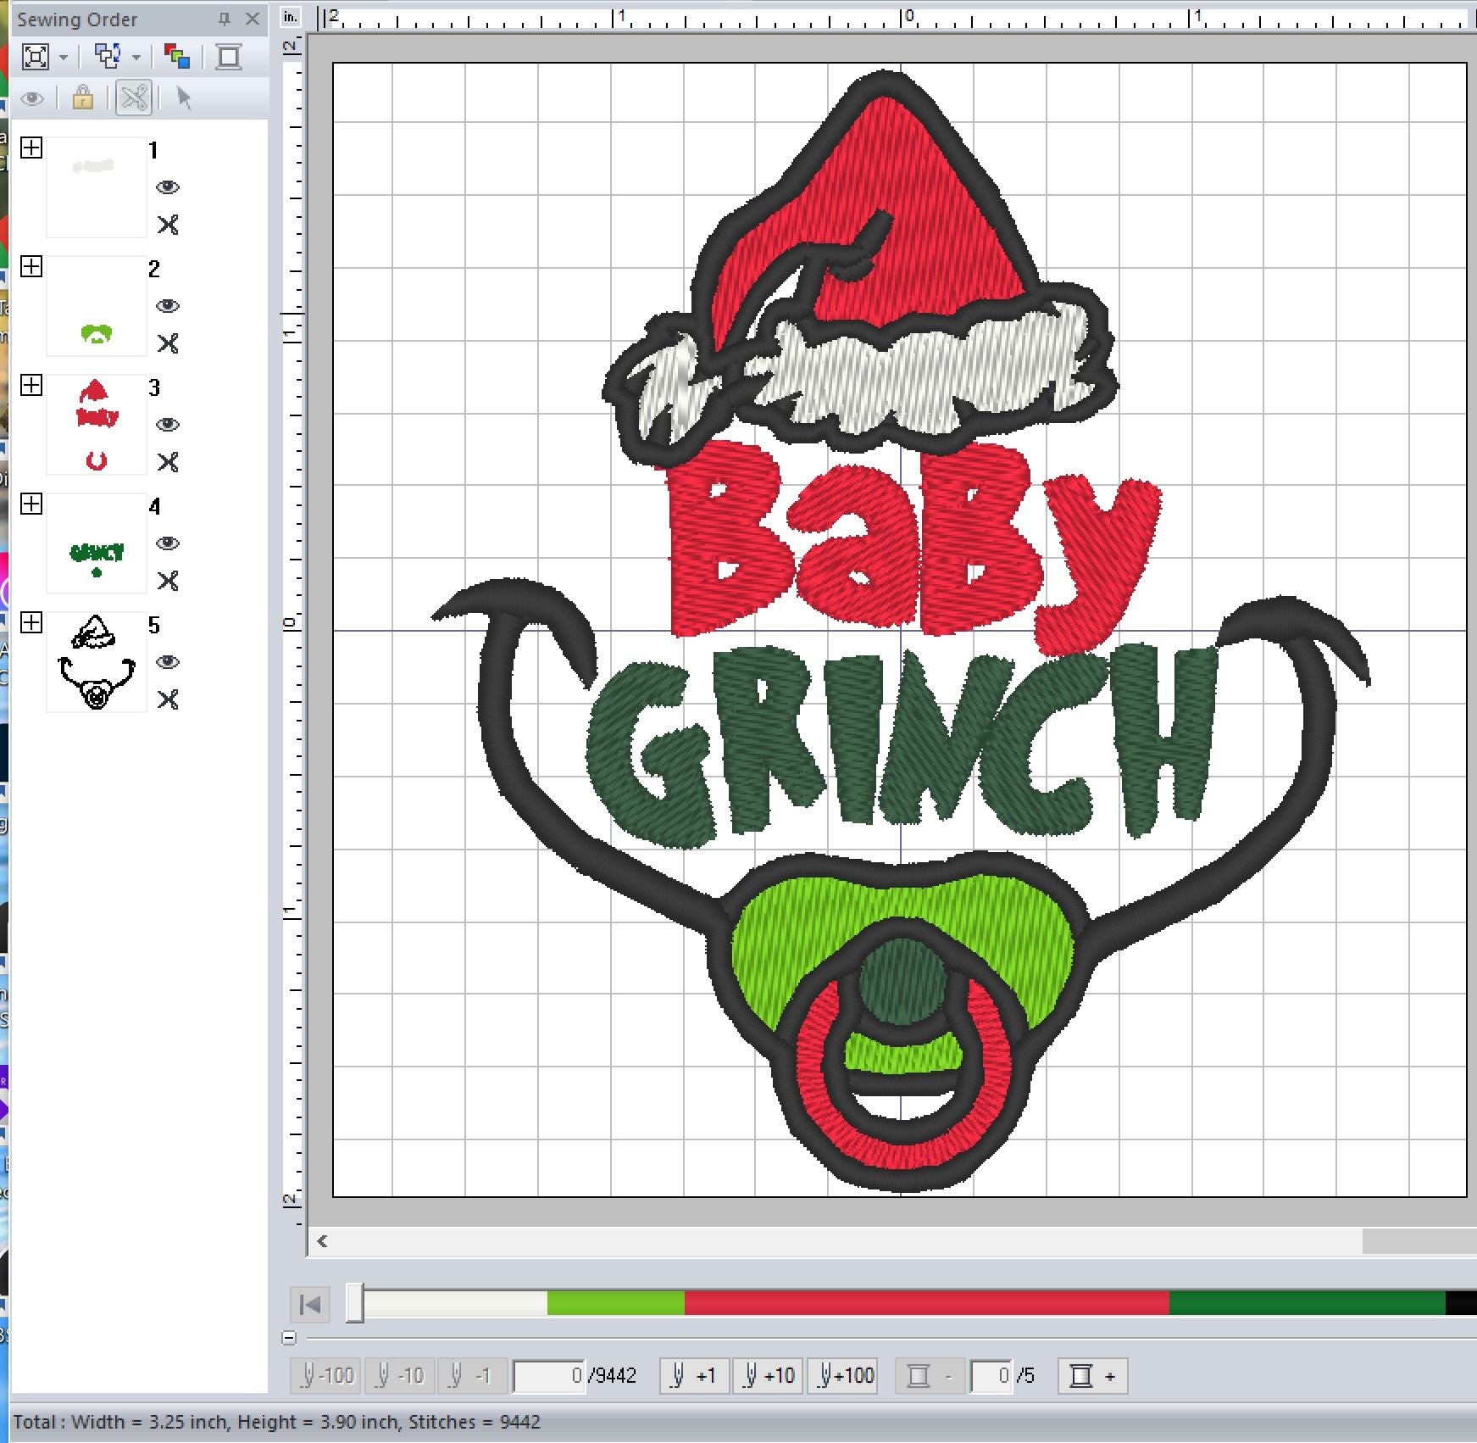Advance 1 stitch forward
The width and height of the screenshot is (1477, 1443).
pos(694,1375)
